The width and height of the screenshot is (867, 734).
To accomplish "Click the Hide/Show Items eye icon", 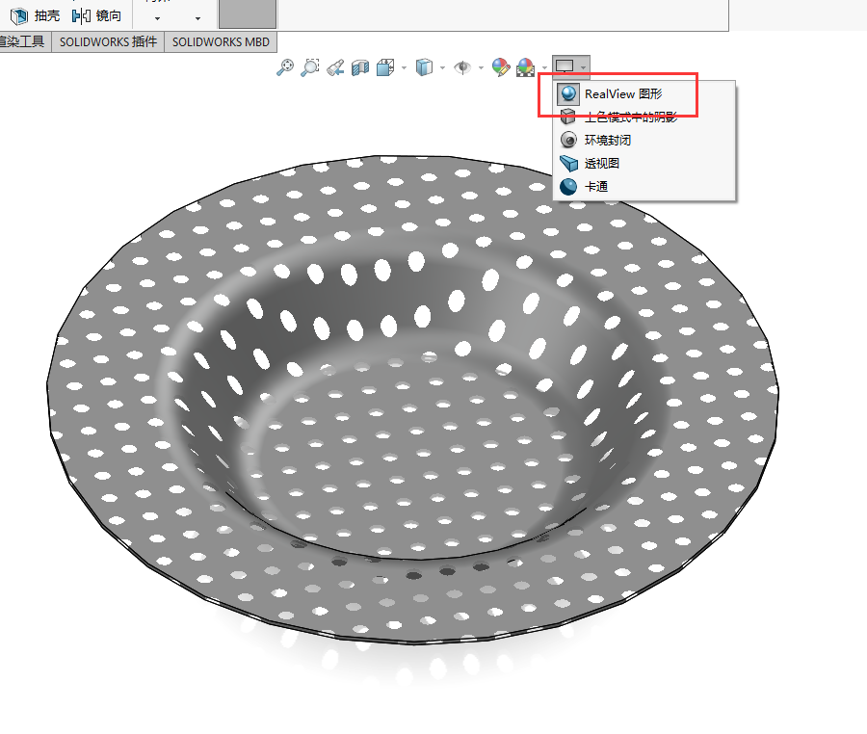I will [x=462, y=67].
